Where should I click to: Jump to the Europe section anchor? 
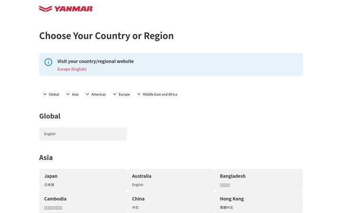tap(122, 94)
